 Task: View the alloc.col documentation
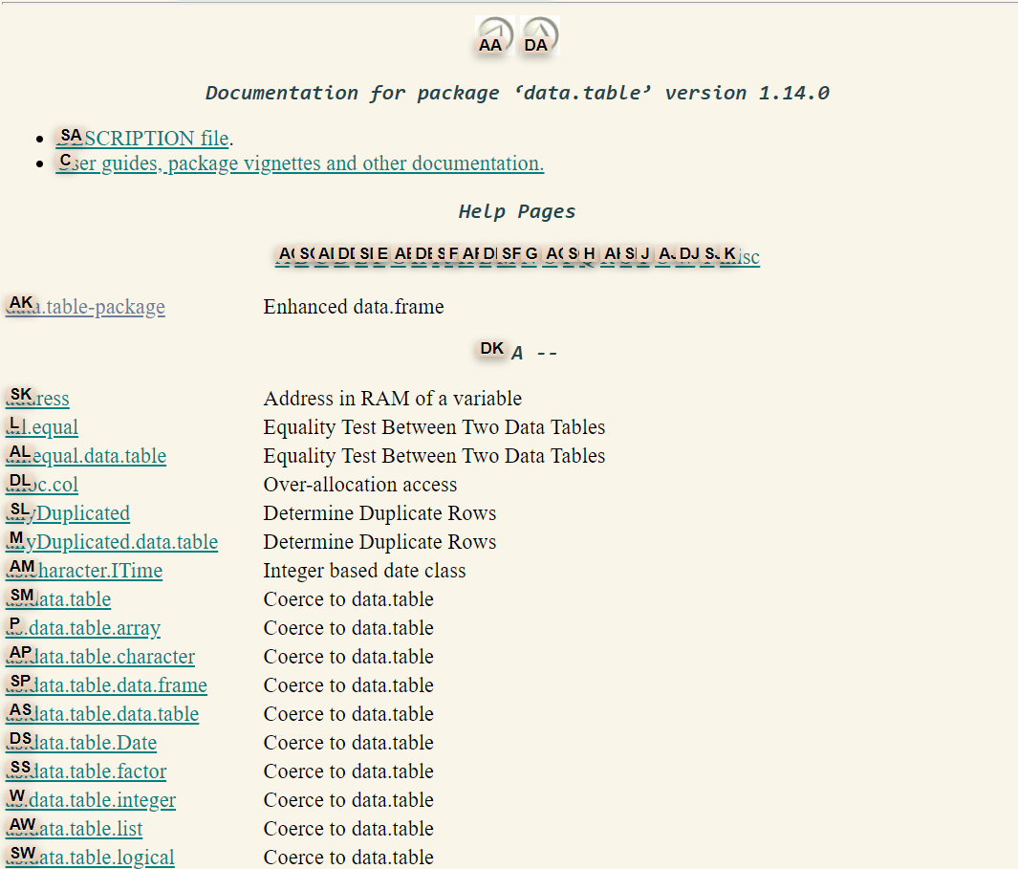click(53, 485)
